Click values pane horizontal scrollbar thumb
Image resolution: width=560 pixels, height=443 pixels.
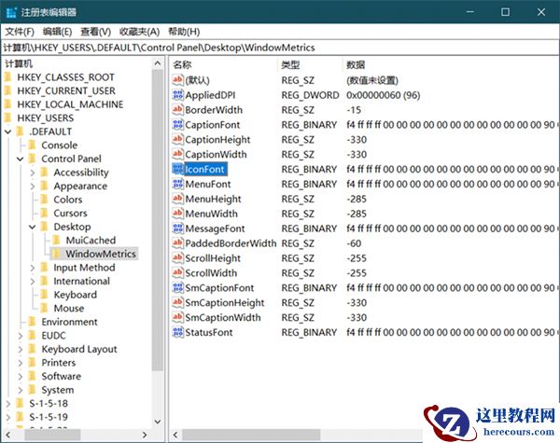point(251,435)
